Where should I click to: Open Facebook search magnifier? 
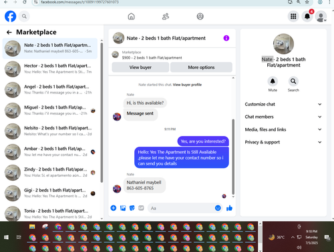click(x=24, y=16)
